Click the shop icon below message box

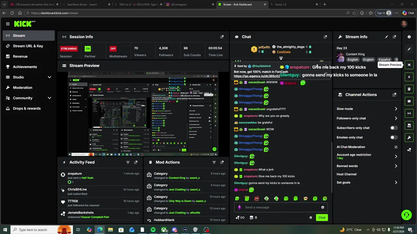click(252, 217)
